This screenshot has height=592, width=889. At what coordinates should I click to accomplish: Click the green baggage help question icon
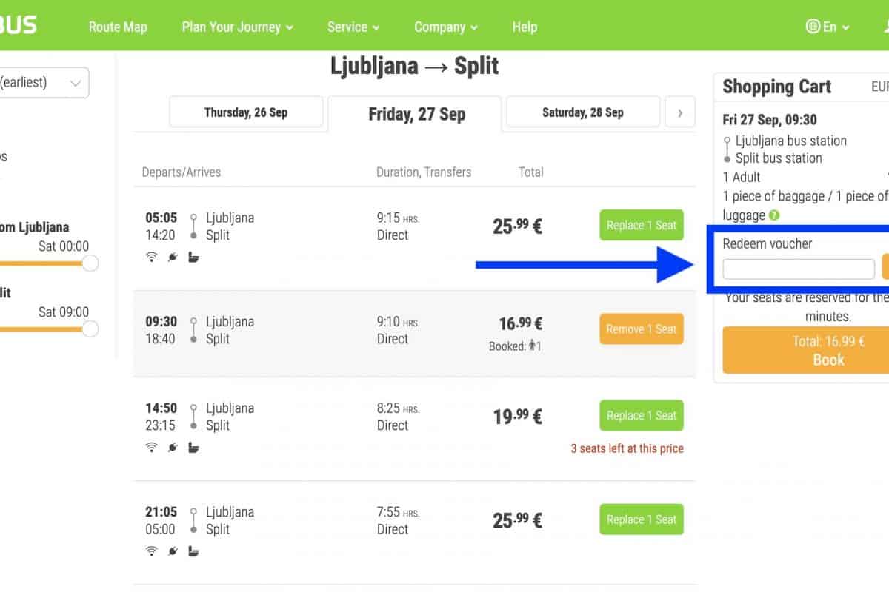point(774,216)
